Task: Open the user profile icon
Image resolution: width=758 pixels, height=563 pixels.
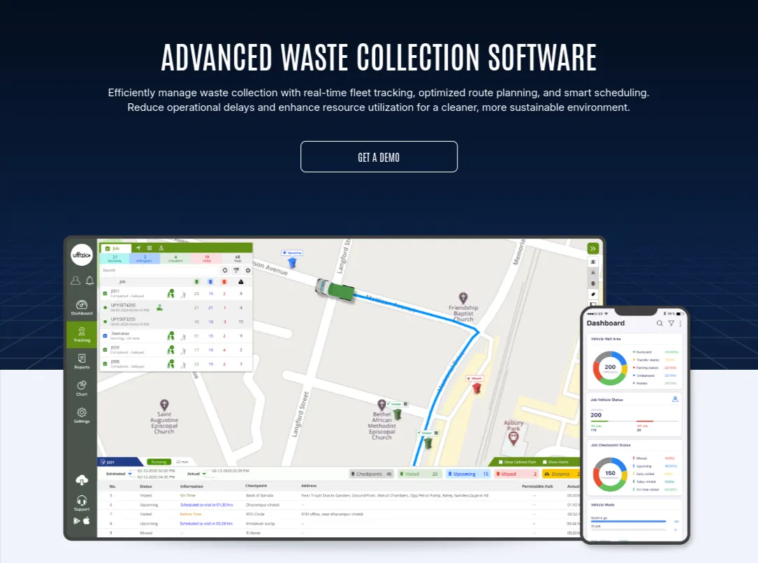Action: coord(75,280)
